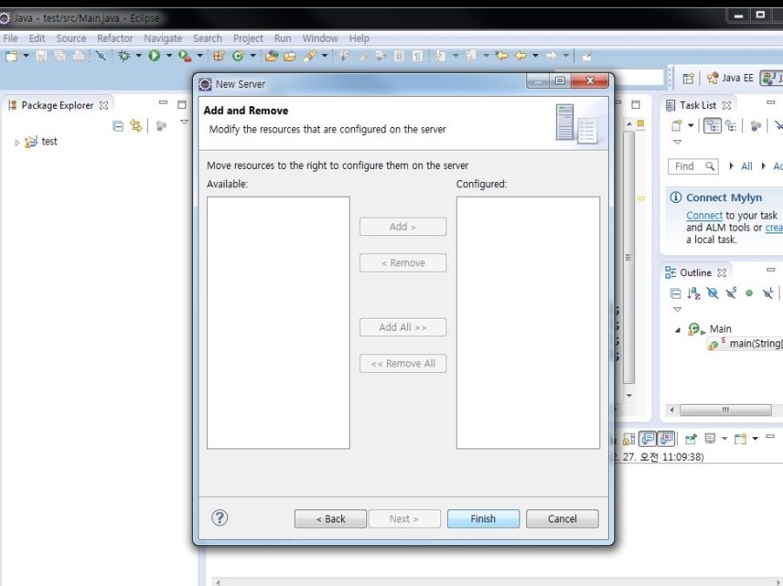Toggle Hide Non-Public Members green dot
783x586 pixels.
click(x=749, y=293)
